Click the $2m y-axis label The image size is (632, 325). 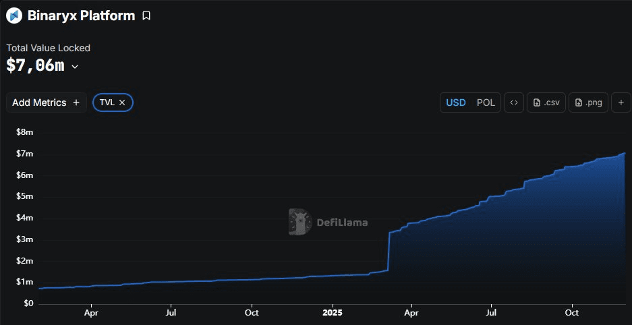[x=24, y=260]
